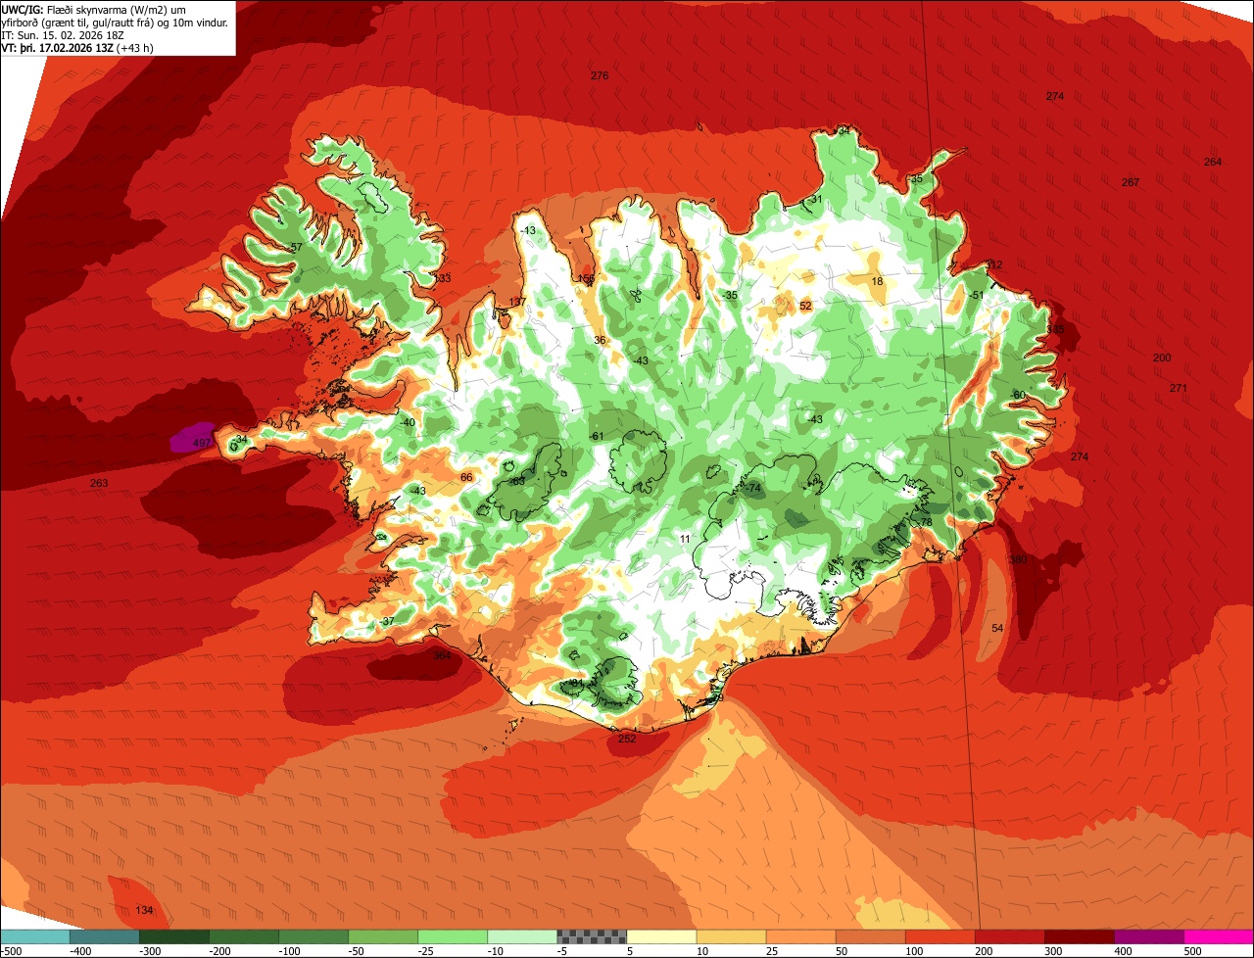The width and height of the screenshot is (1254, 958).
Task: Select the 300 to 400 dark red swatch
Action: pyautogui.click(x=1079, y=936)
